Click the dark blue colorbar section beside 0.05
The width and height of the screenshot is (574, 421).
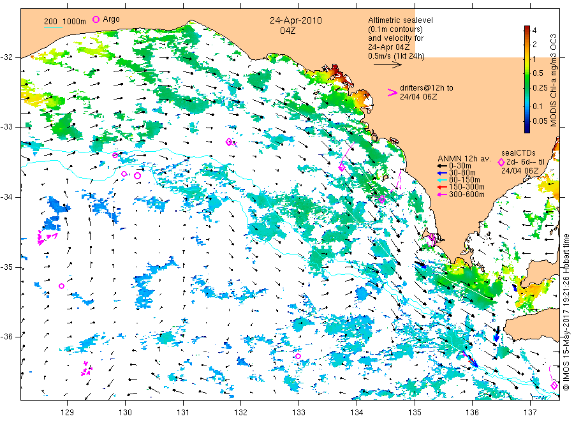click(527, 122)
